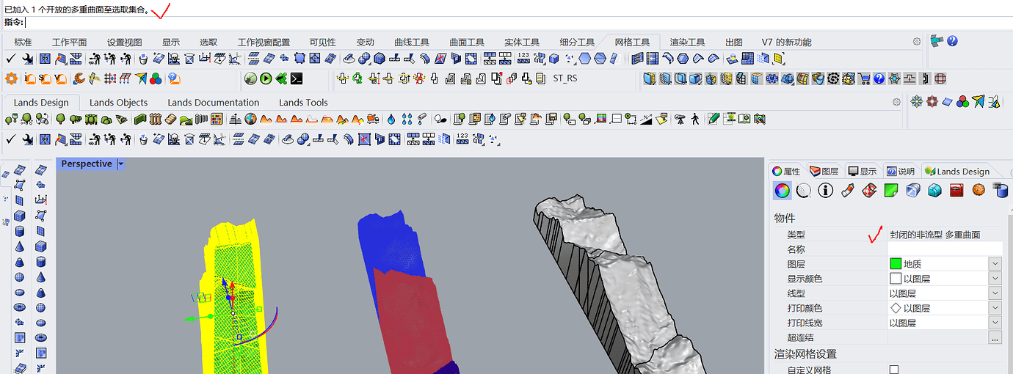Screen dimensions: 1013x374
Task: Switch to the 标准 toolbar tab
Action: pyautogui.click(x=23, y=42)
